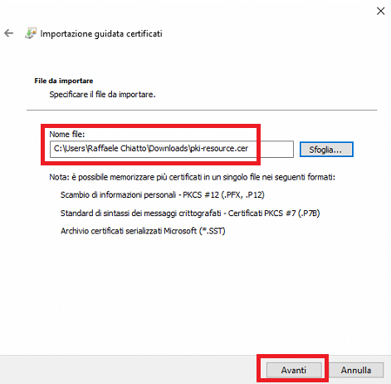Click the Specificare il file da importare text
This screenshot has height=384, width=391.
pos(102,95)
